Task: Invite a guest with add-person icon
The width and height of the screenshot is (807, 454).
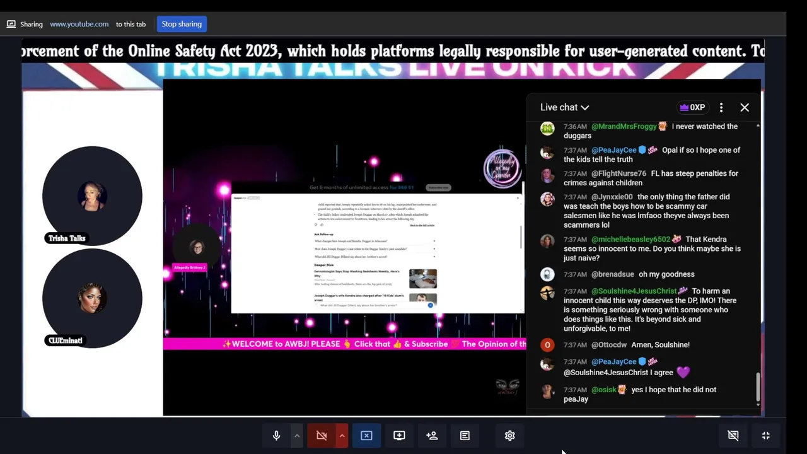Action: click(x=432, y=436)
